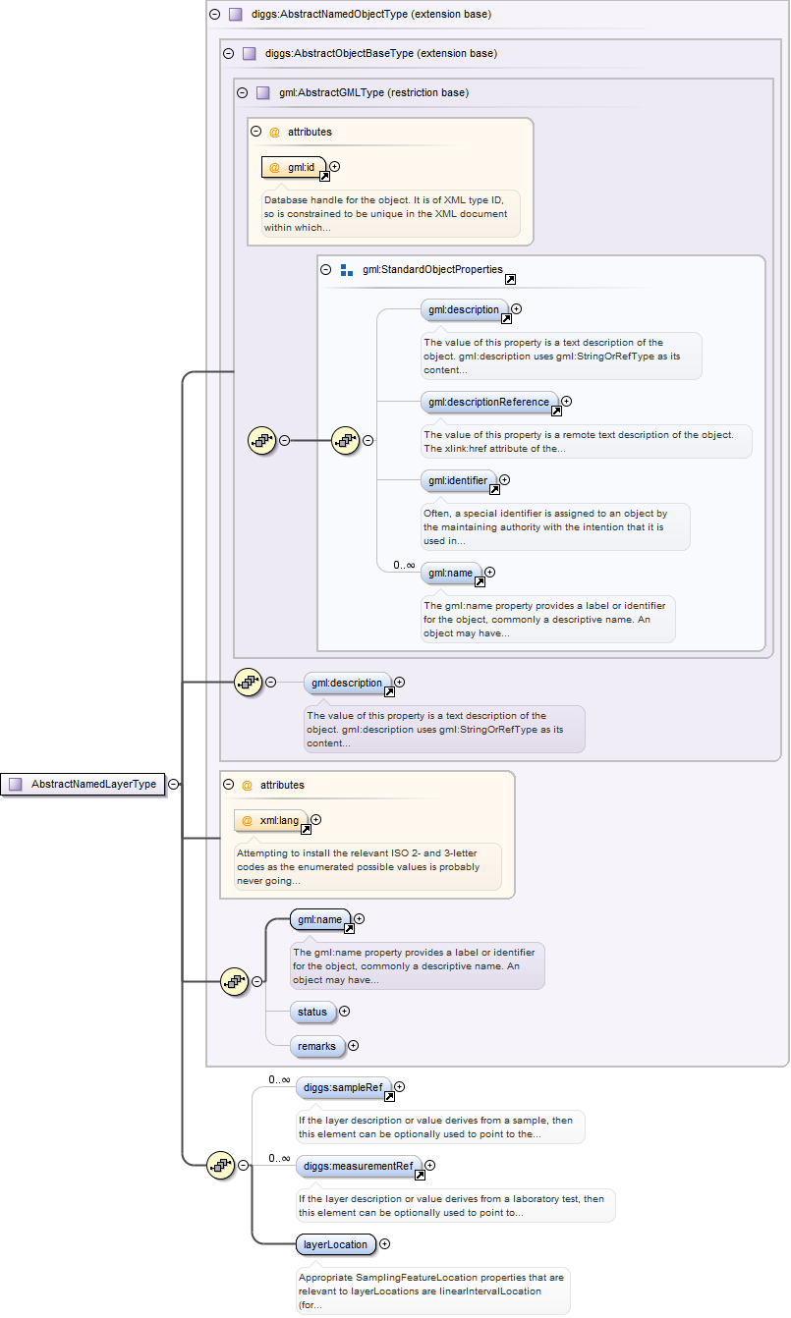Collapse the gml:AbstractGMLType restriction base

[243, 92]
